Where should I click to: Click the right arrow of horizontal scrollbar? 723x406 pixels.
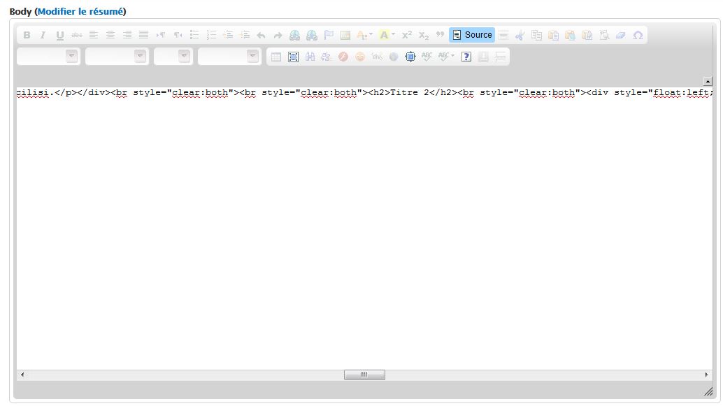707,375
